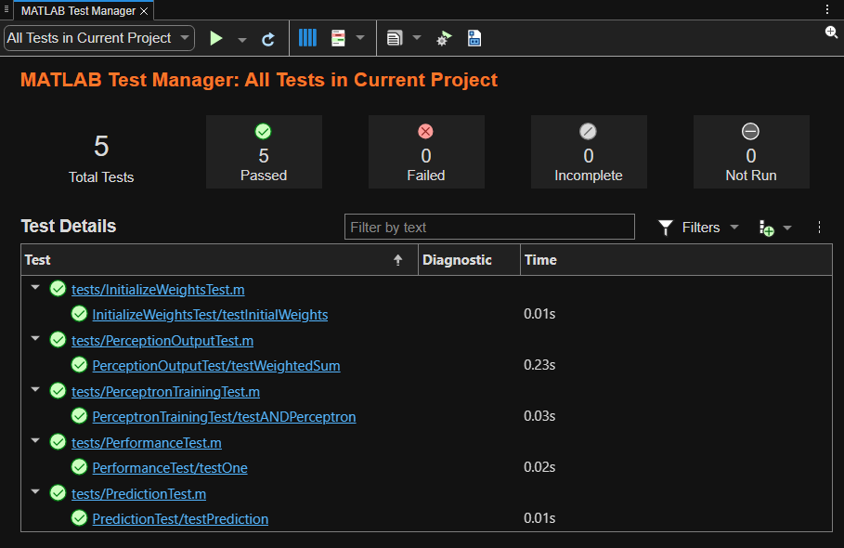
Task: Open the Test Details three-dot options menu
Action: click(819, 228)
